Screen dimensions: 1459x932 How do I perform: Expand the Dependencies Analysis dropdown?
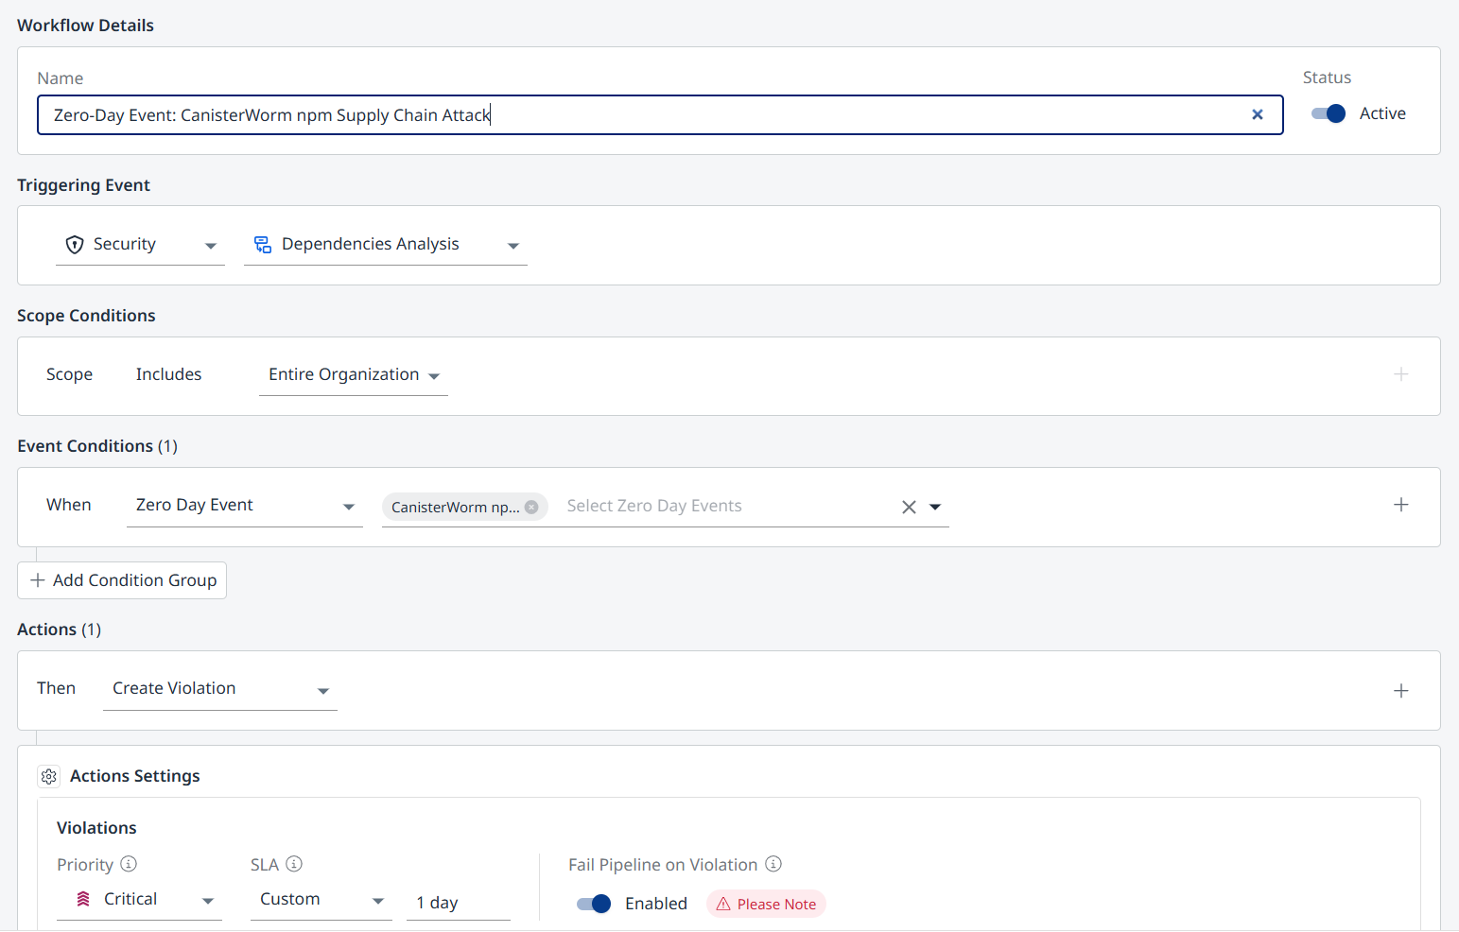tap(385, 245)
